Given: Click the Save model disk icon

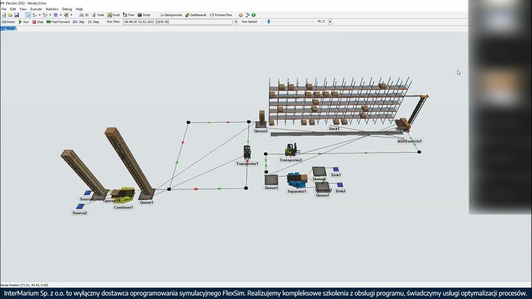Looking at the screenshot, I should tap(17, 15).
